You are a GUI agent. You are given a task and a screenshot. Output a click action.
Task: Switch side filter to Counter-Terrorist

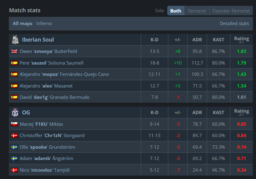click(x=231, y=11)
